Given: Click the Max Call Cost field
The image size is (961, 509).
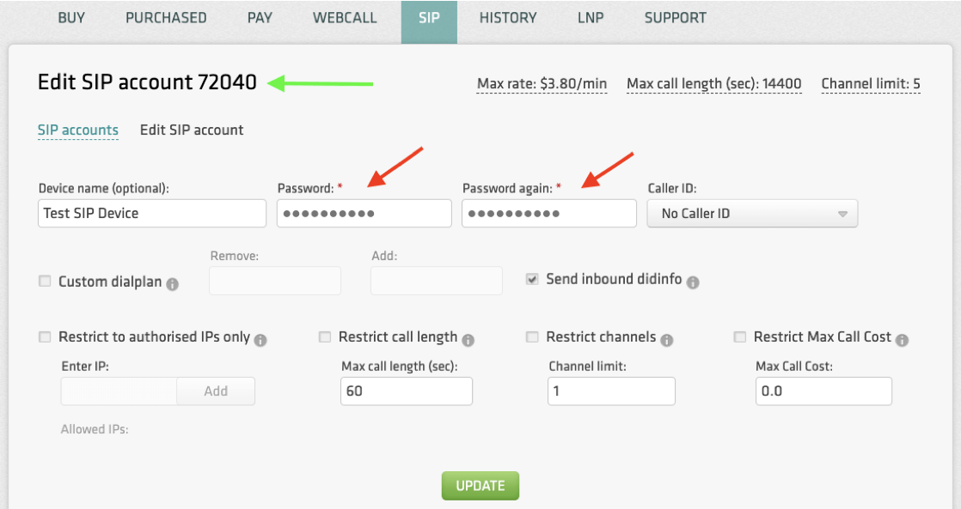Looking at the screenshot, I should click(x=823, y=391).
